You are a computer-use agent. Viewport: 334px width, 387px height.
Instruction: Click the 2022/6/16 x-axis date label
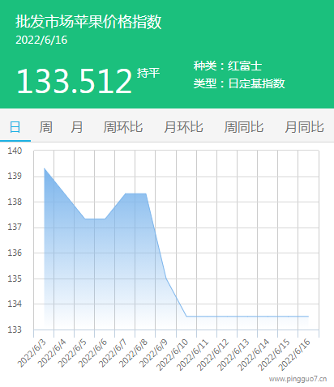click(x=294, y=355)
